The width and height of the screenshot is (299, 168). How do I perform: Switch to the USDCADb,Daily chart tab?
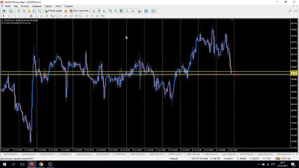pyautogui.click(x=84, y=154)
